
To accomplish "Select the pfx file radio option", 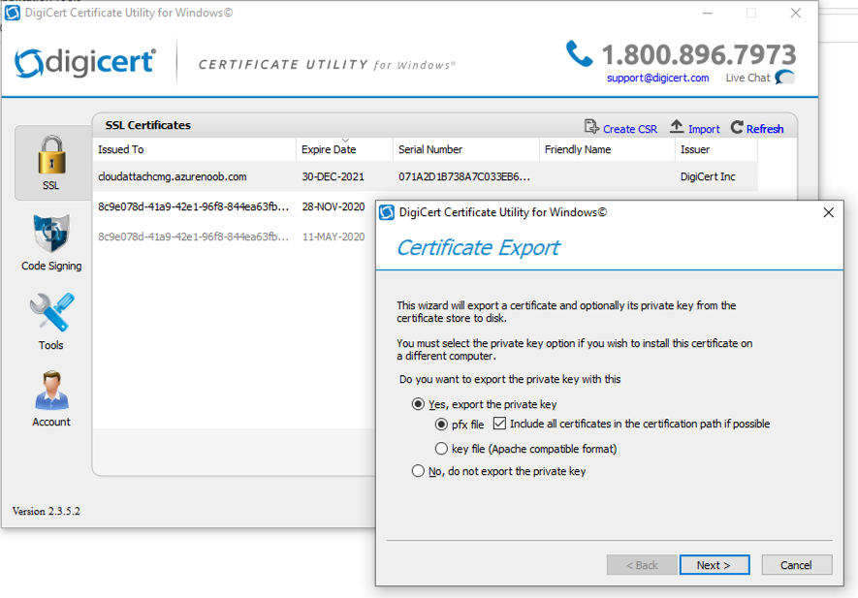I will click(x=441, y=424).
